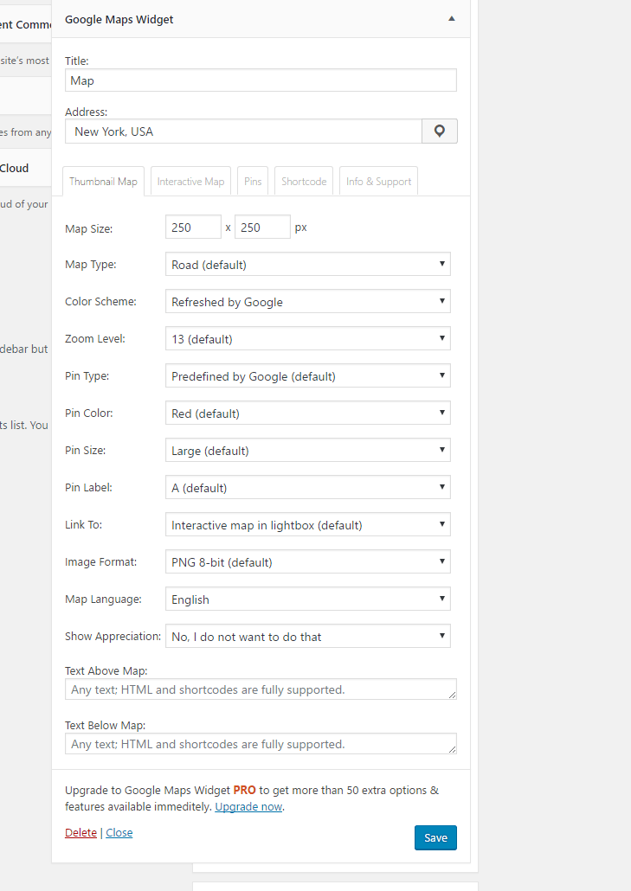Click the Close widget link
This screenshot has width=631, height=891.
[x=119, y=832]
